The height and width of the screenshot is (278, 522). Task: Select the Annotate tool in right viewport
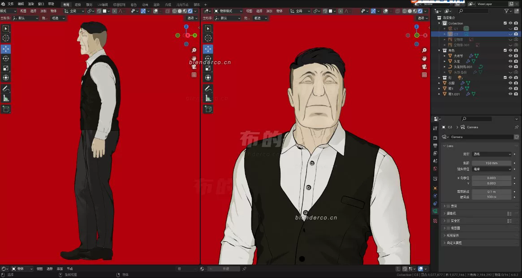click(208, 89)
